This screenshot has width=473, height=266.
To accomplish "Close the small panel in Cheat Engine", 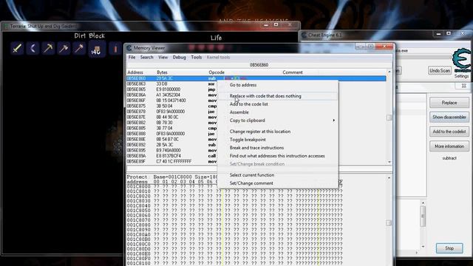I will tap(463, 86).
